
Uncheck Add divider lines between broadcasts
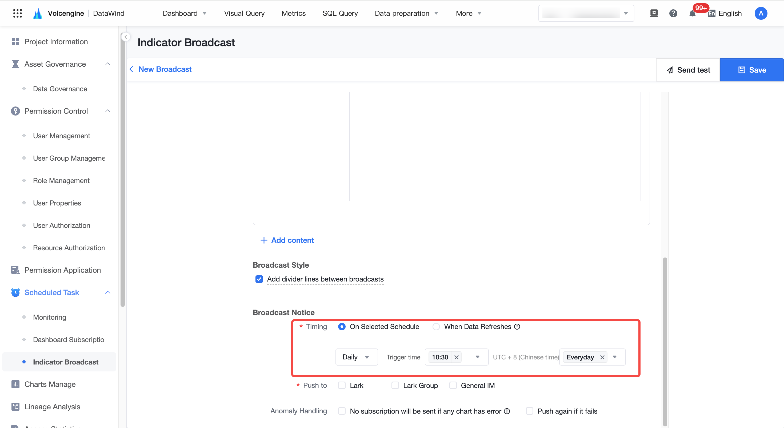click(259, 279)
